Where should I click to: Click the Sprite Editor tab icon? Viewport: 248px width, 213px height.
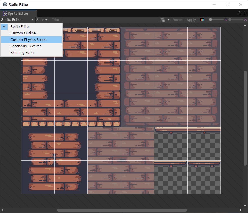coord(5,14)
